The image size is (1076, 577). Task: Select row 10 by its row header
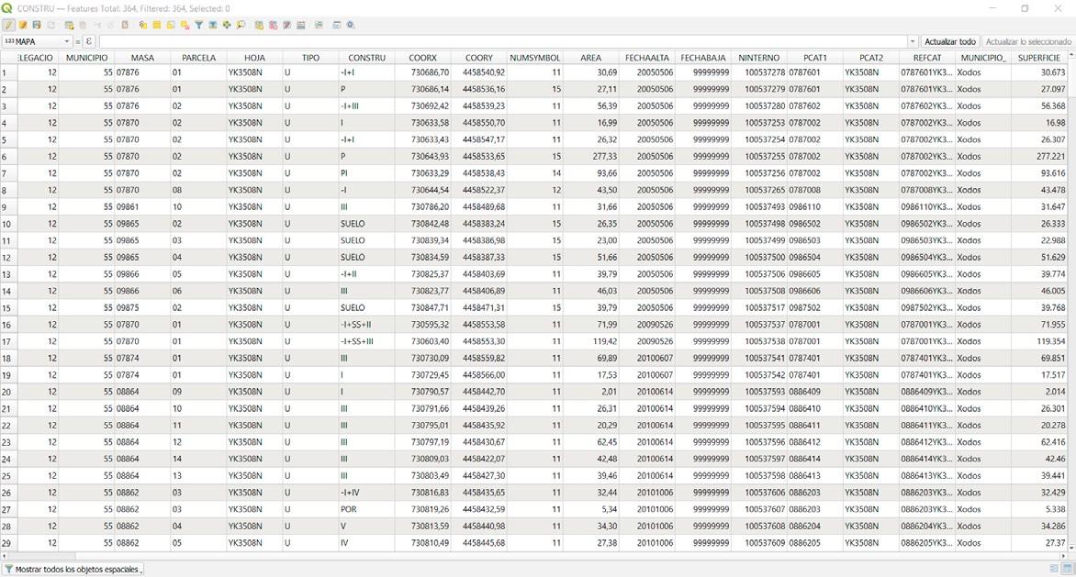click(x=8, y=224)
